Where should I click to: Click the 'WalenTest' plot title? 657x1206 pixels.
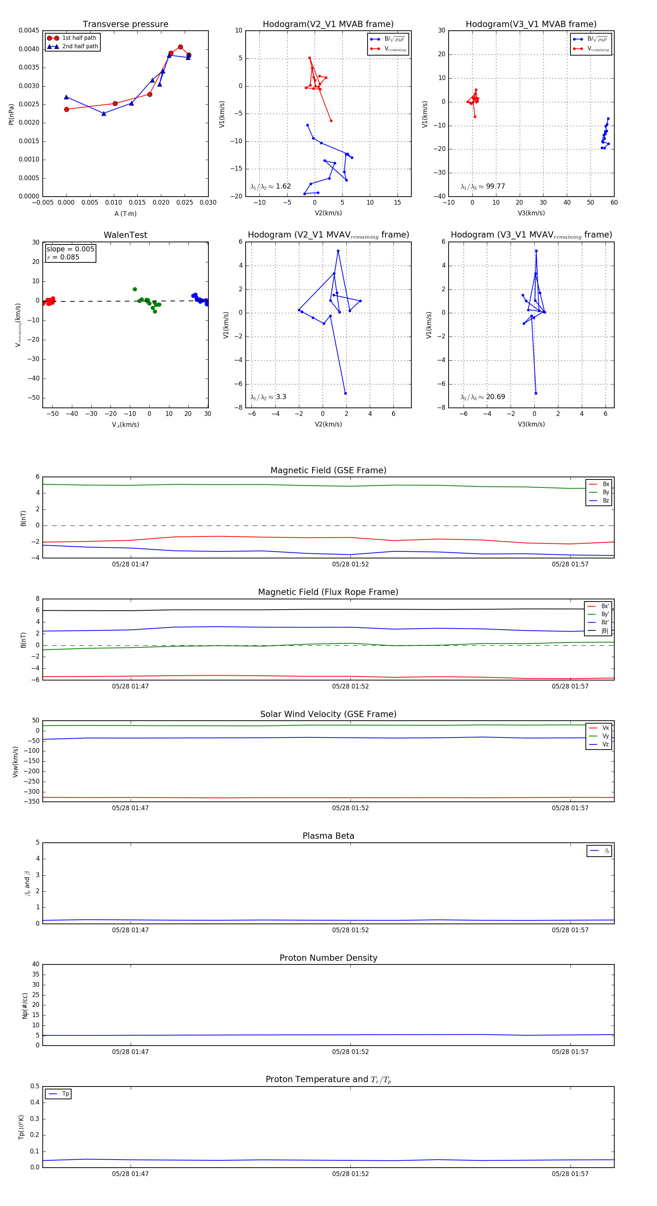click(x=125, y=235)
